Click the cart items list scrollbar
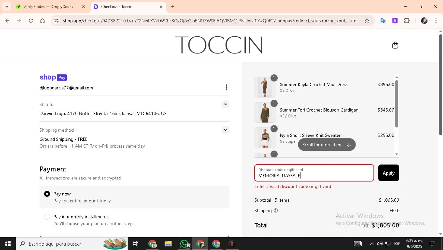The image size is (443, 250). click(x=397, y=104)
